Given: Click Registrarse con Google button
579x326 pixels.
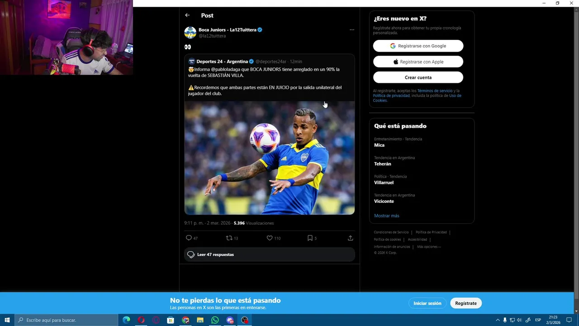Looking at the screenshot, I should click(418, 46).
